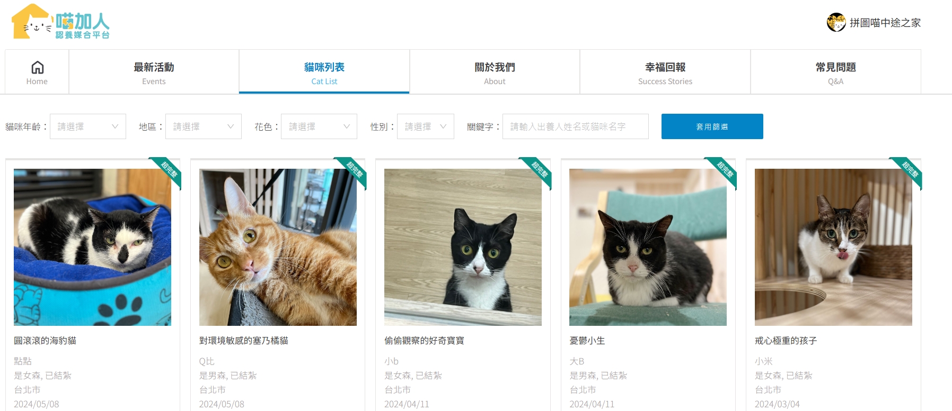Open the orange tabby cat photo
The height and width of the screenshot is (411, 952).
coord(278,247)
